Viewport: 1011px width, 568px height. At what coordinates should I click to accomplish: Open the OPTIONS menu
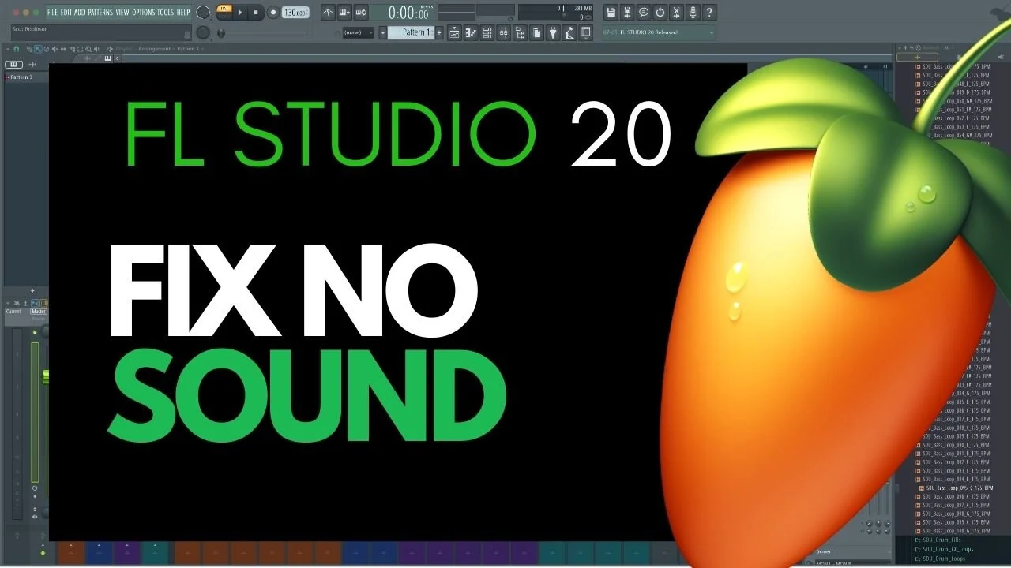pos(143,13)
